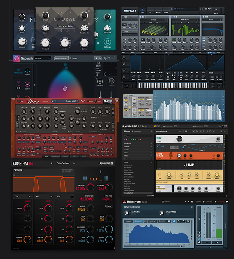This screenshot has height=259, width=234.
Task: Select the Serum GLOBAL tab
Action: [166, 11]
